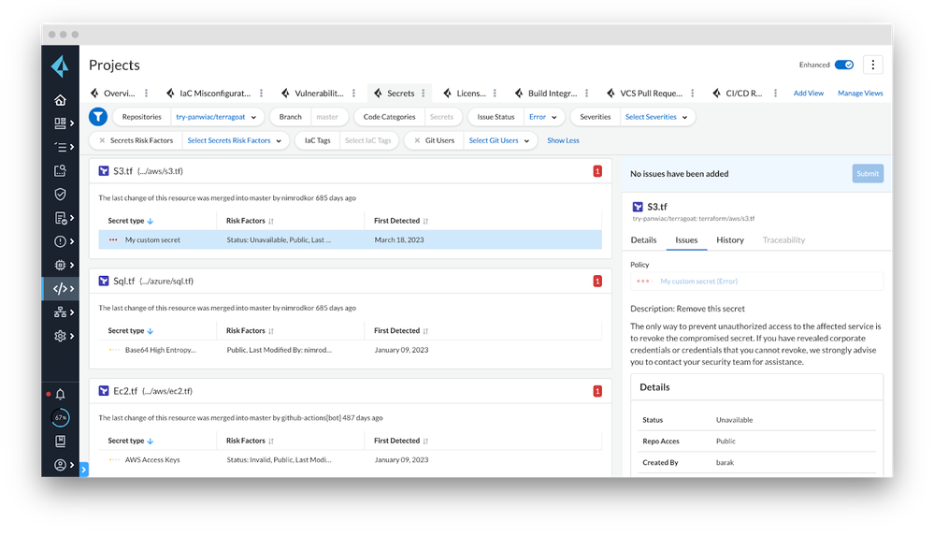Open the Inventory document sidebar icon
934x536 pixels.
(x=60, y=170)
